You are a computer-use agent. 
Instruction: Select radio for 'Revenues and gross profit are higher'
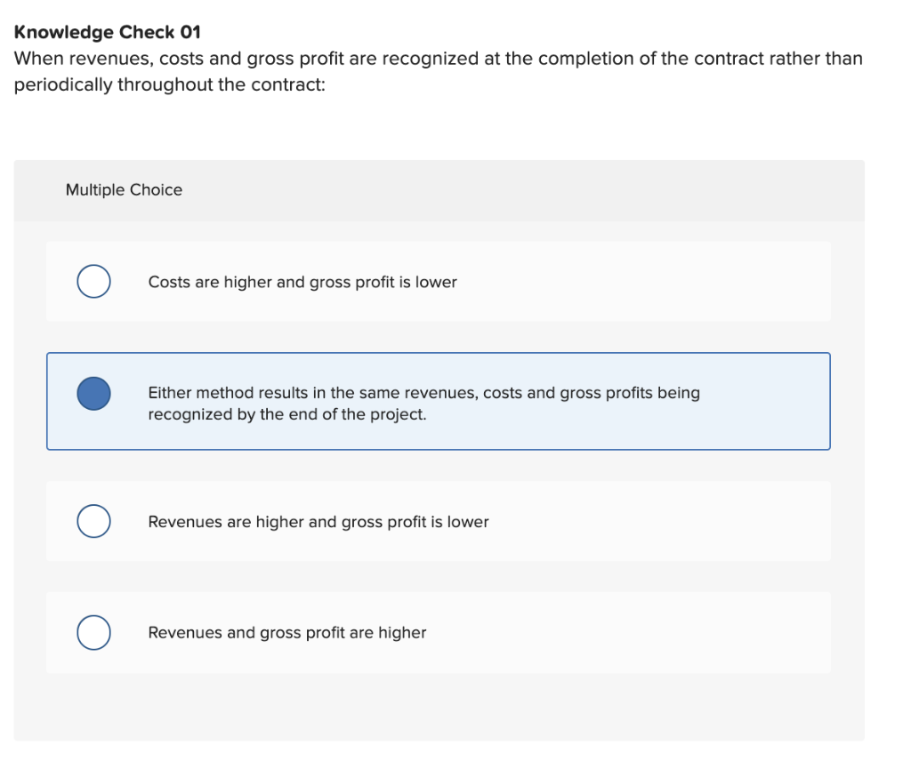[93, 632]
